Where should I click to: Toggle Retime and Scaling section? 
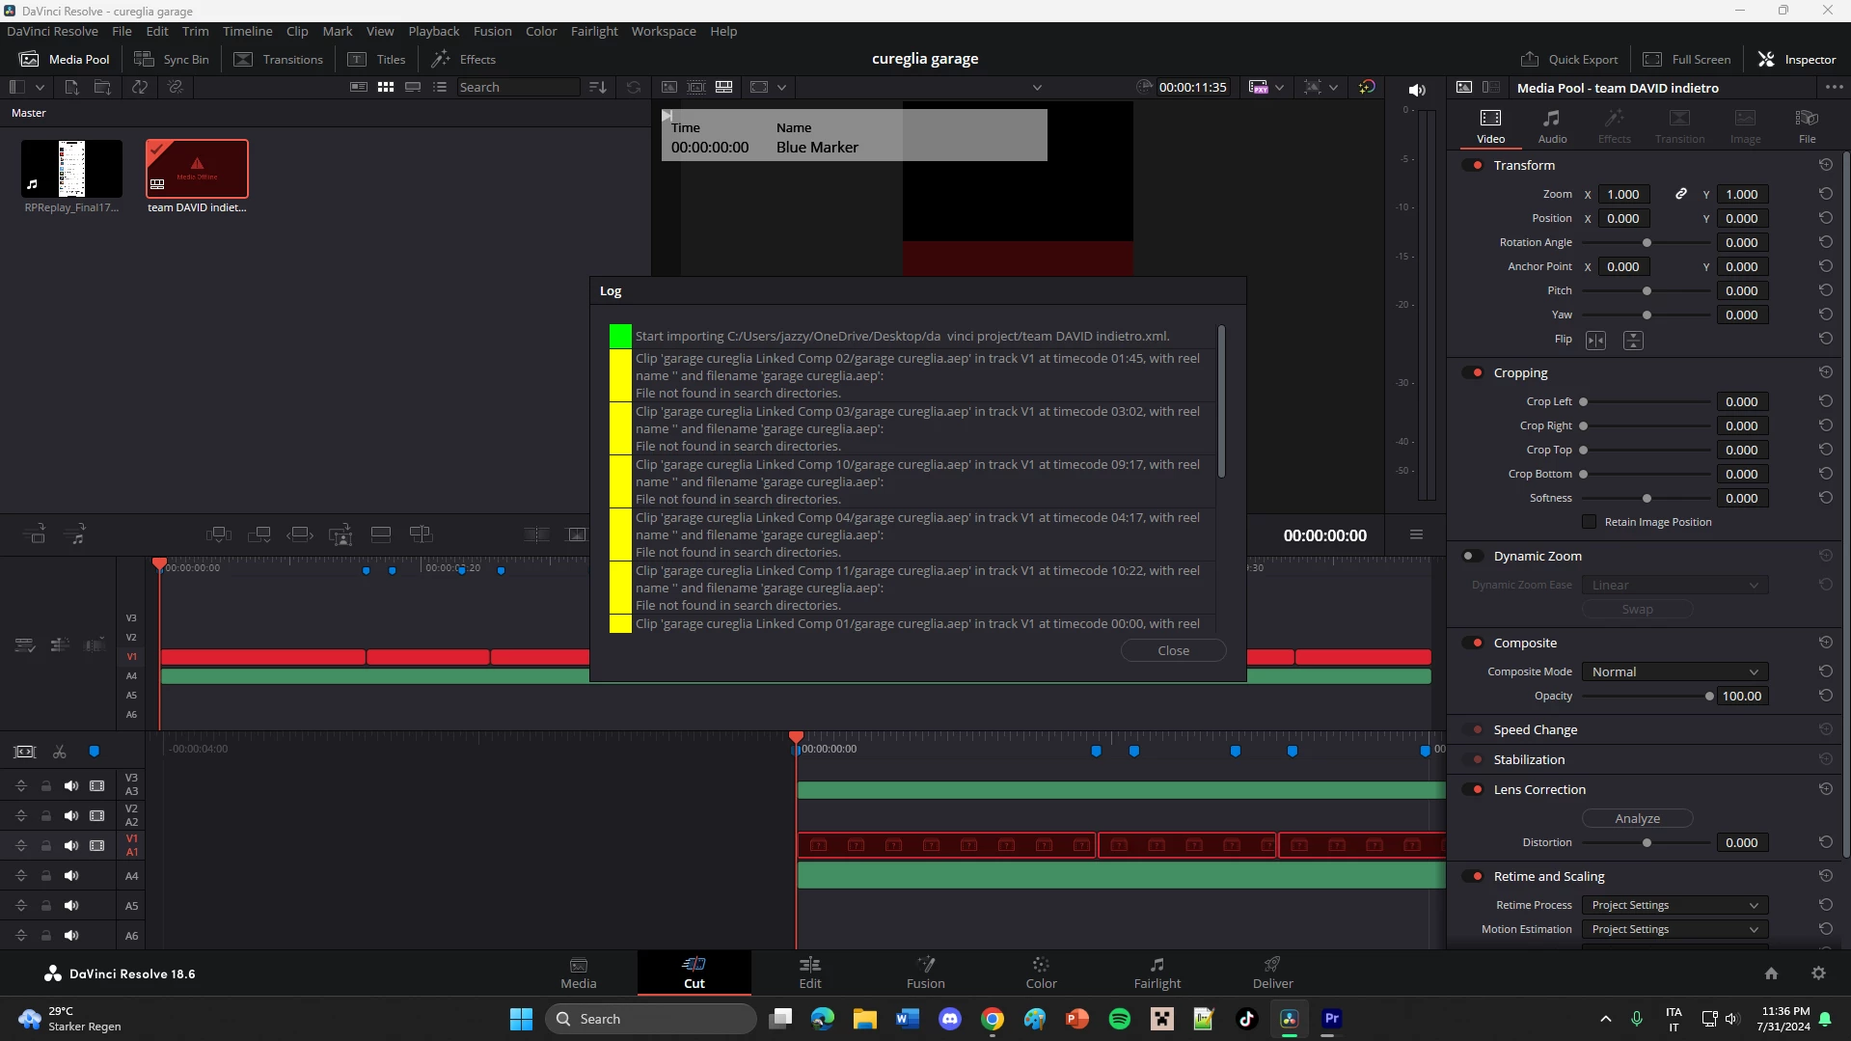1473,876
